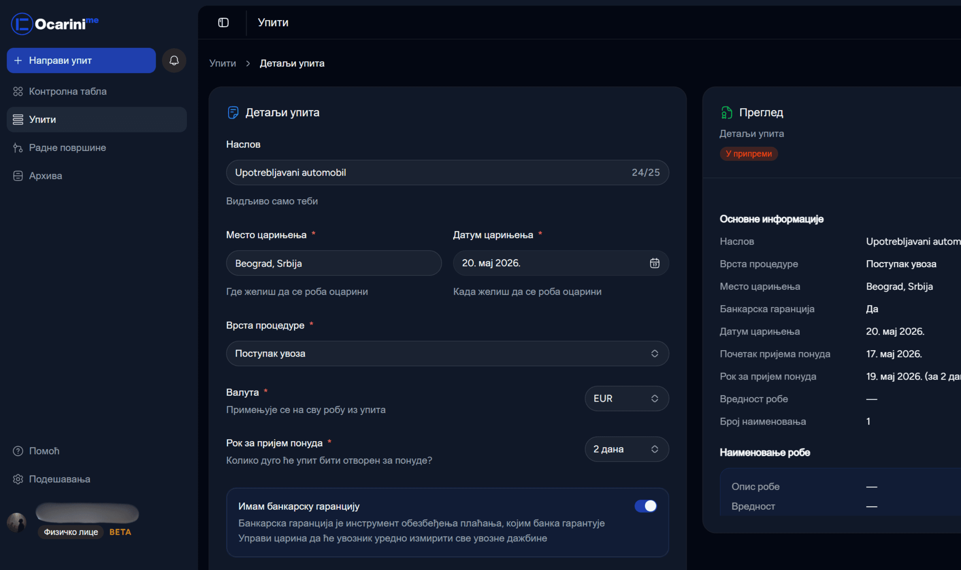961x570 pixels.
Task: Open notifications bell
Action: (174, 60)
